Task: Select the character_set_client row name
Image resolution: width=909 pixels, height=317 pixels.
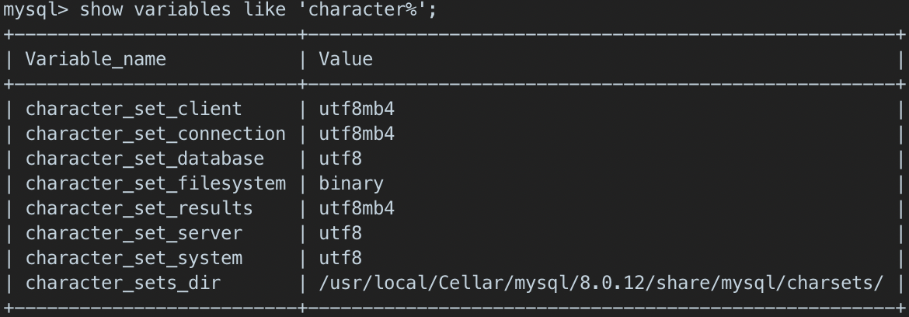Action: pos(134,109)
